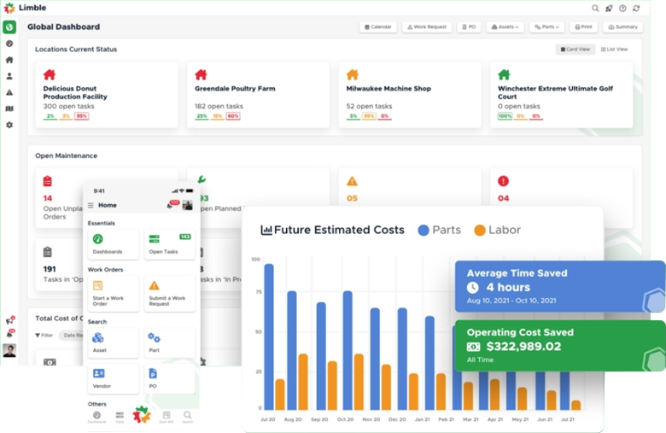Click the 100% green badge under Winchester

(x=505, y=116)
